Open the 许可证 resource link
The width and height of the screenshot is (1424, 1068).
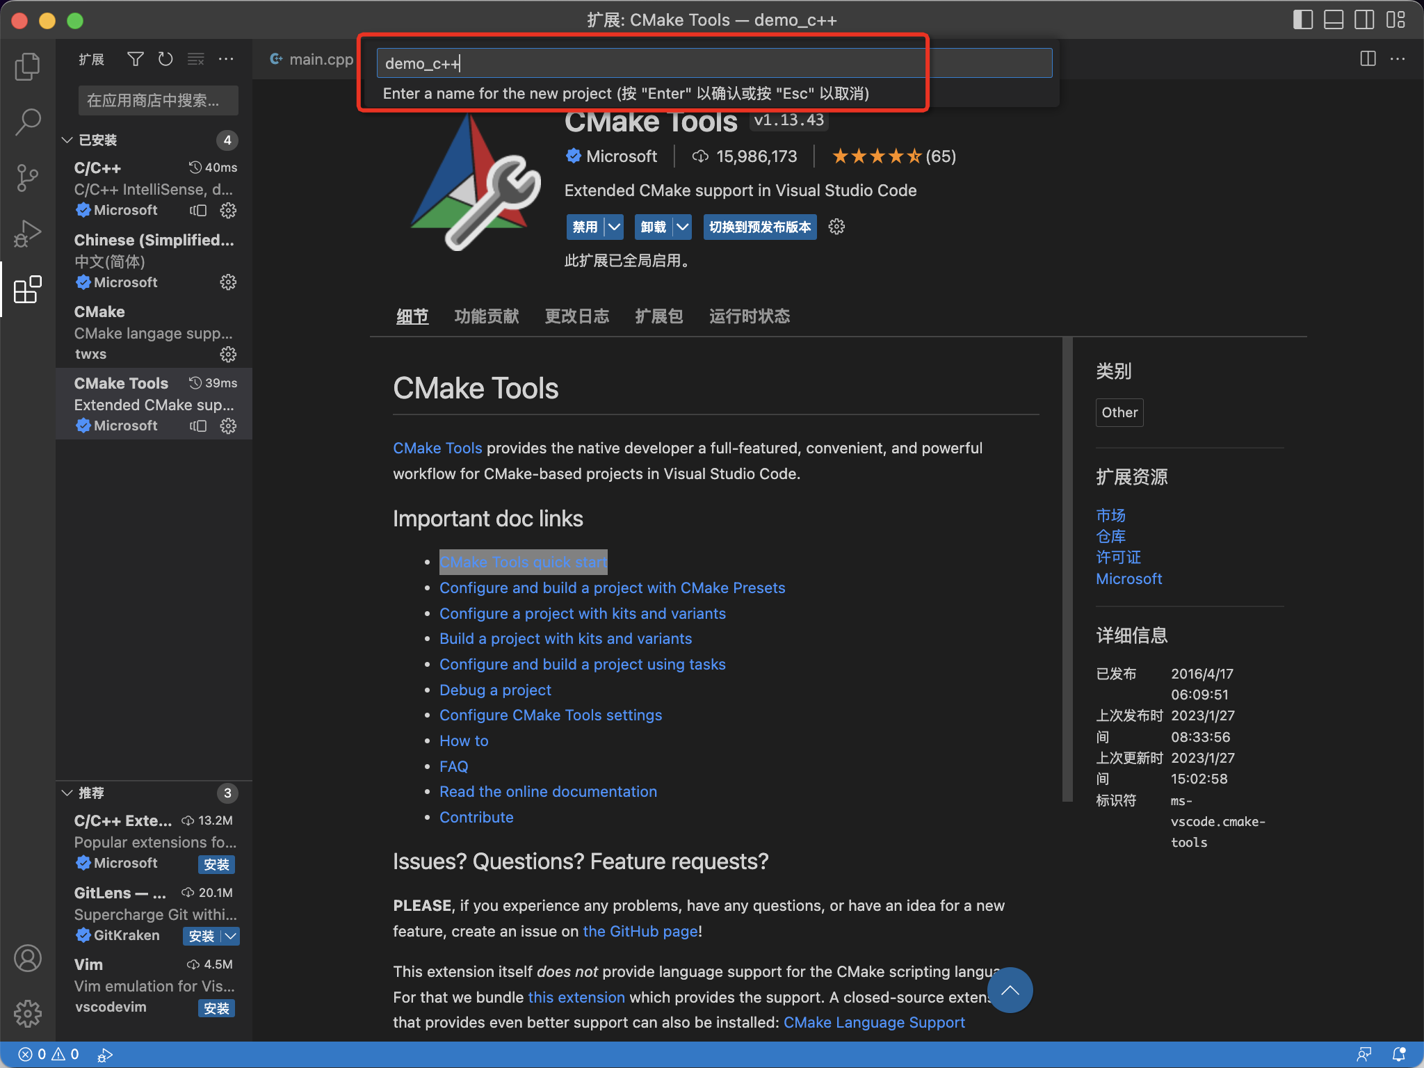1118,557
